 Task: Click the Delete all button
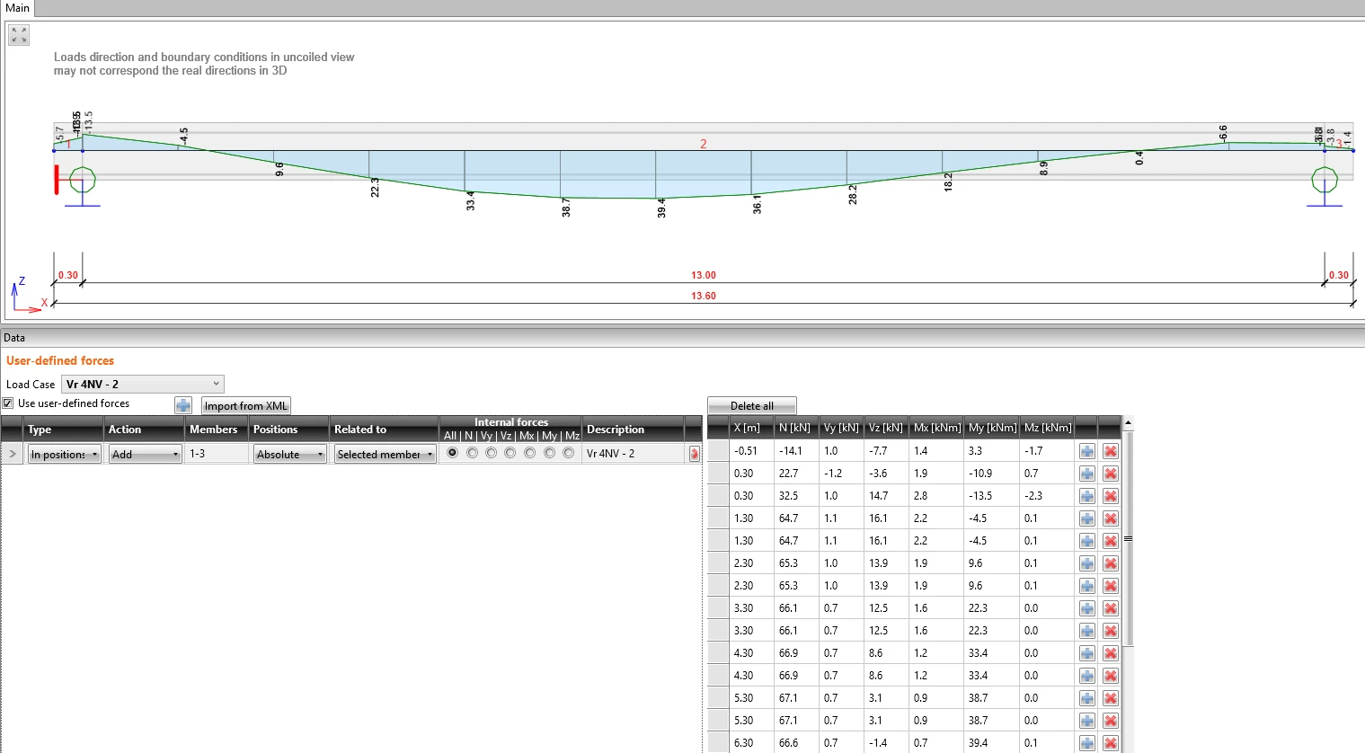coord(752,406)
